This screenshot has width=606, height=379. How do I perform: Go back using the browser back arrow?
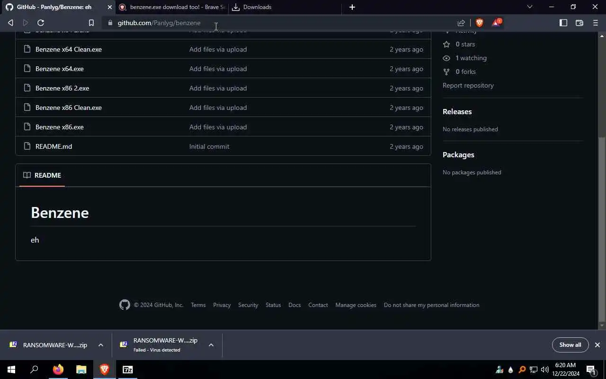click(x=10, y=23)
